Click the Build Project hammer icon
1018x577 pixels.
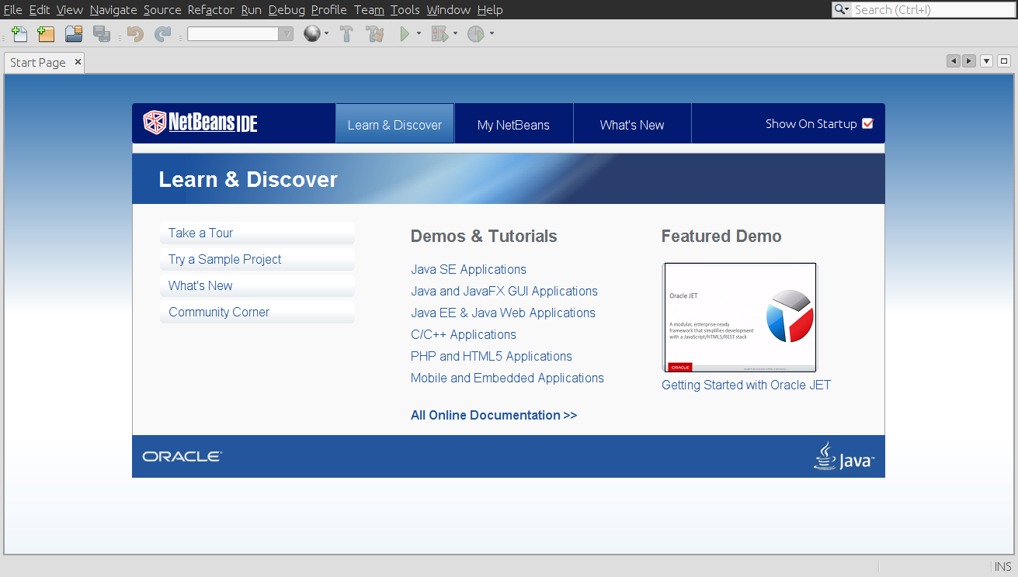(x=347, y=34)
